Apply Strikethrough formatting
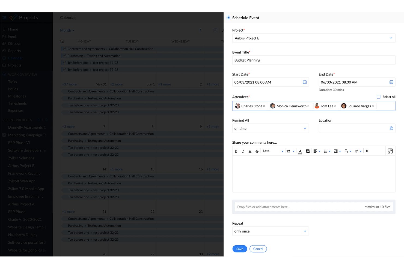404x269 pixels. coord(257,151)
